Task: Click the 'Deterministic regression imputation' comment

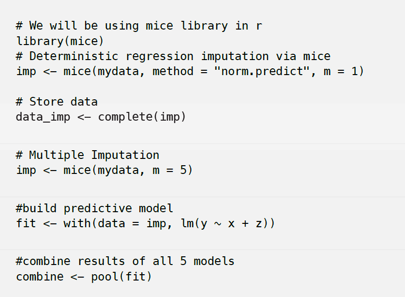Action: click(x=173, y=56)
